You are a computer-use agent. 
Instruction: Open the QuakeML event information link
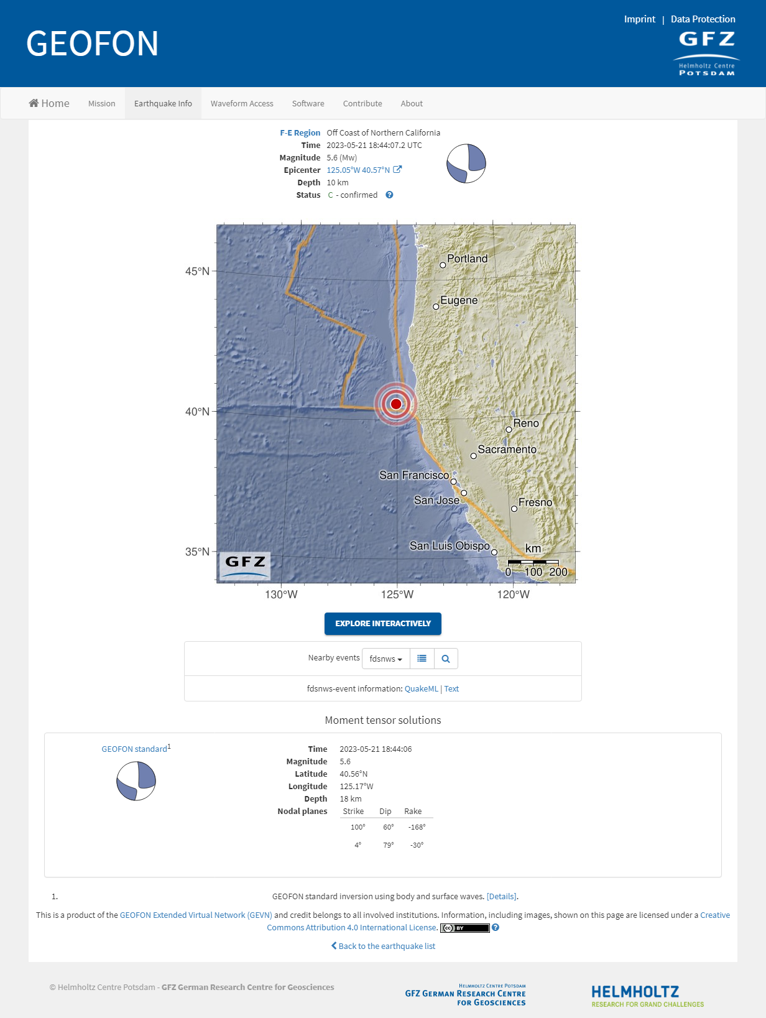(421, 688)
